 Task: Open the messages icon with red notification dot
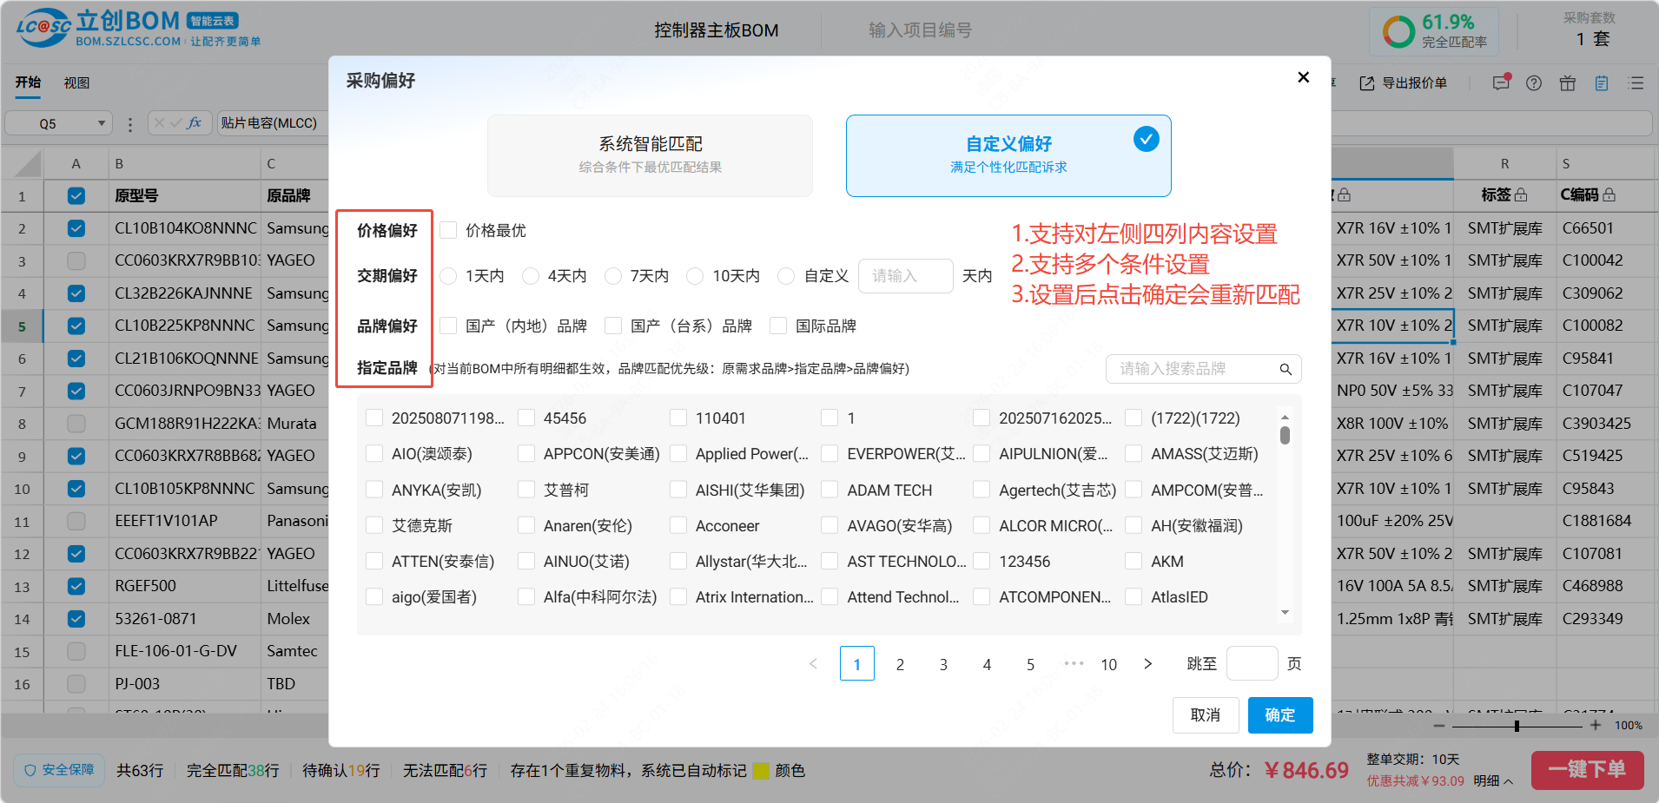(x=1501, y=83)
